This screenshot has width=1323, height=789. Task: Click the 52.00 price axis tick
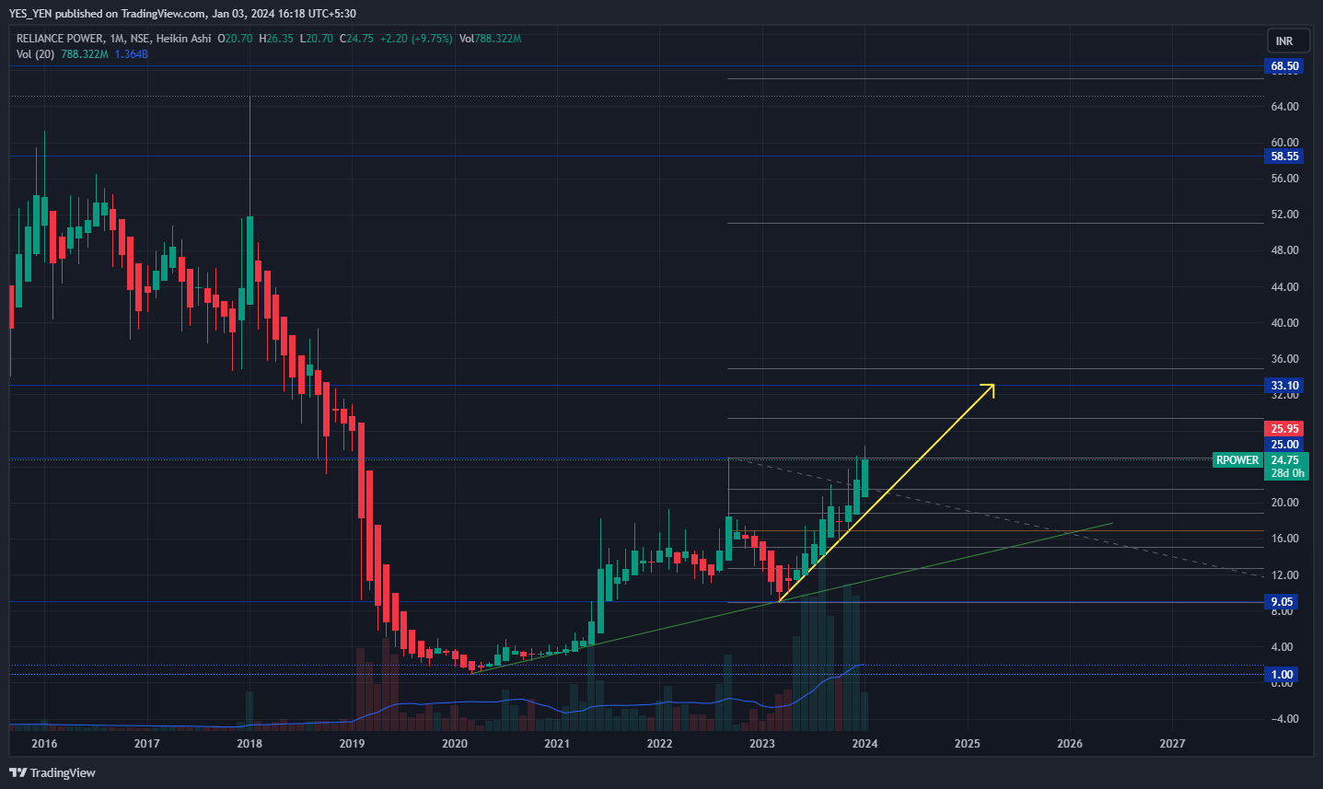coord(1284,215)
